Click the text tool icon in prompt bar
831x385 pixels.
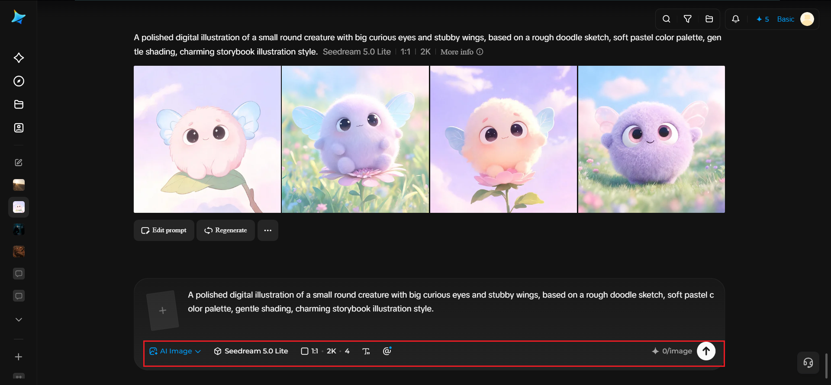(x=366, y=351)
